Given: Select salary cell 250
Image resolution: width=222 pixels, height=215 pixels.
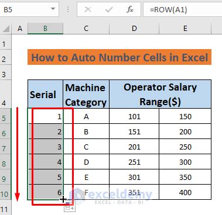Looking at the screenshot, I should (185, 147).
